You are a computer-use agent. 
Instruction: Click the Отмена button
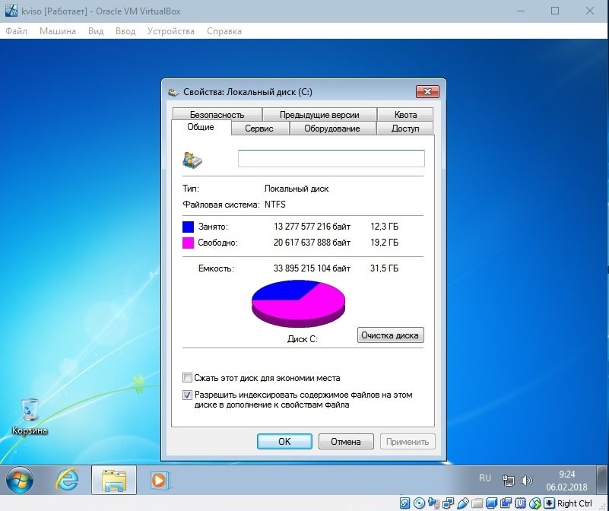click(x=346, y=442)
